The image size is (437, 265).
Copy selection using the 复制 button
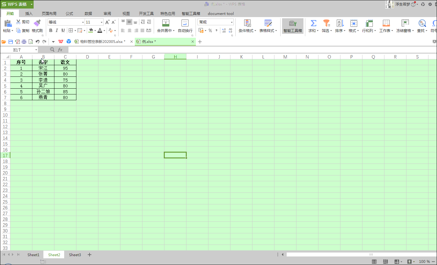click(x=23, y=30)
